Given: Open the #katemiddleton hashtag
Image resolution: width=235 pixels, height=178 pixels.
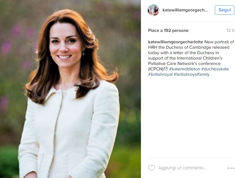Looking at the screenshot, I should point(185,69).
